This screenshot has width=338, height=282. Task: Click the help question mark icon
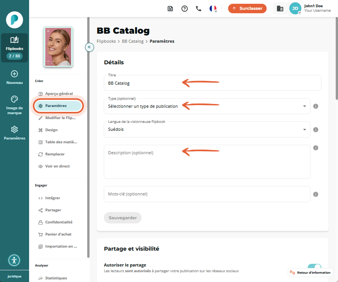pyautogui.click(x=185, y=9)
